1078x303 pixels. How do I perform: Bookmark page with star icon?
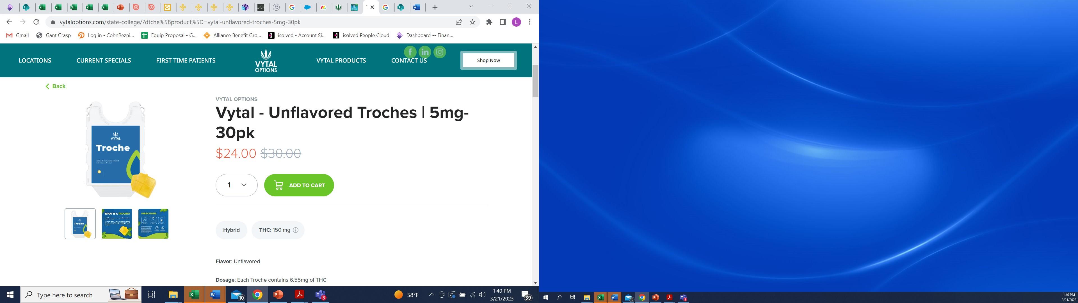472,22
